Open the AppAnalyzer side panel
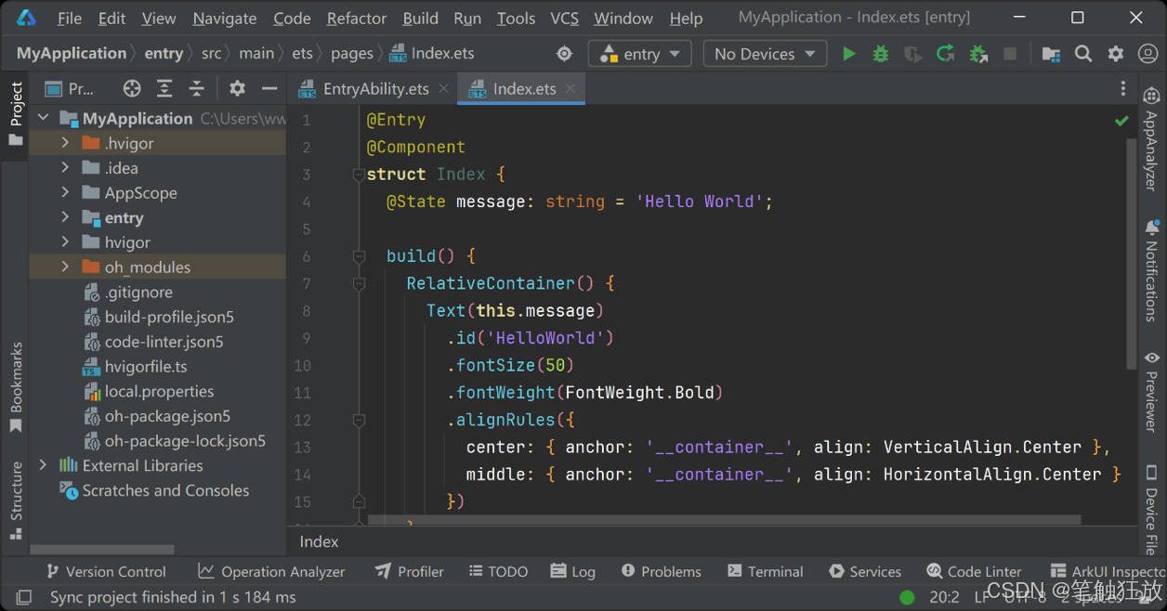Image resolution: width=1167 pixels, height=611 pixels. [1151, 138]
